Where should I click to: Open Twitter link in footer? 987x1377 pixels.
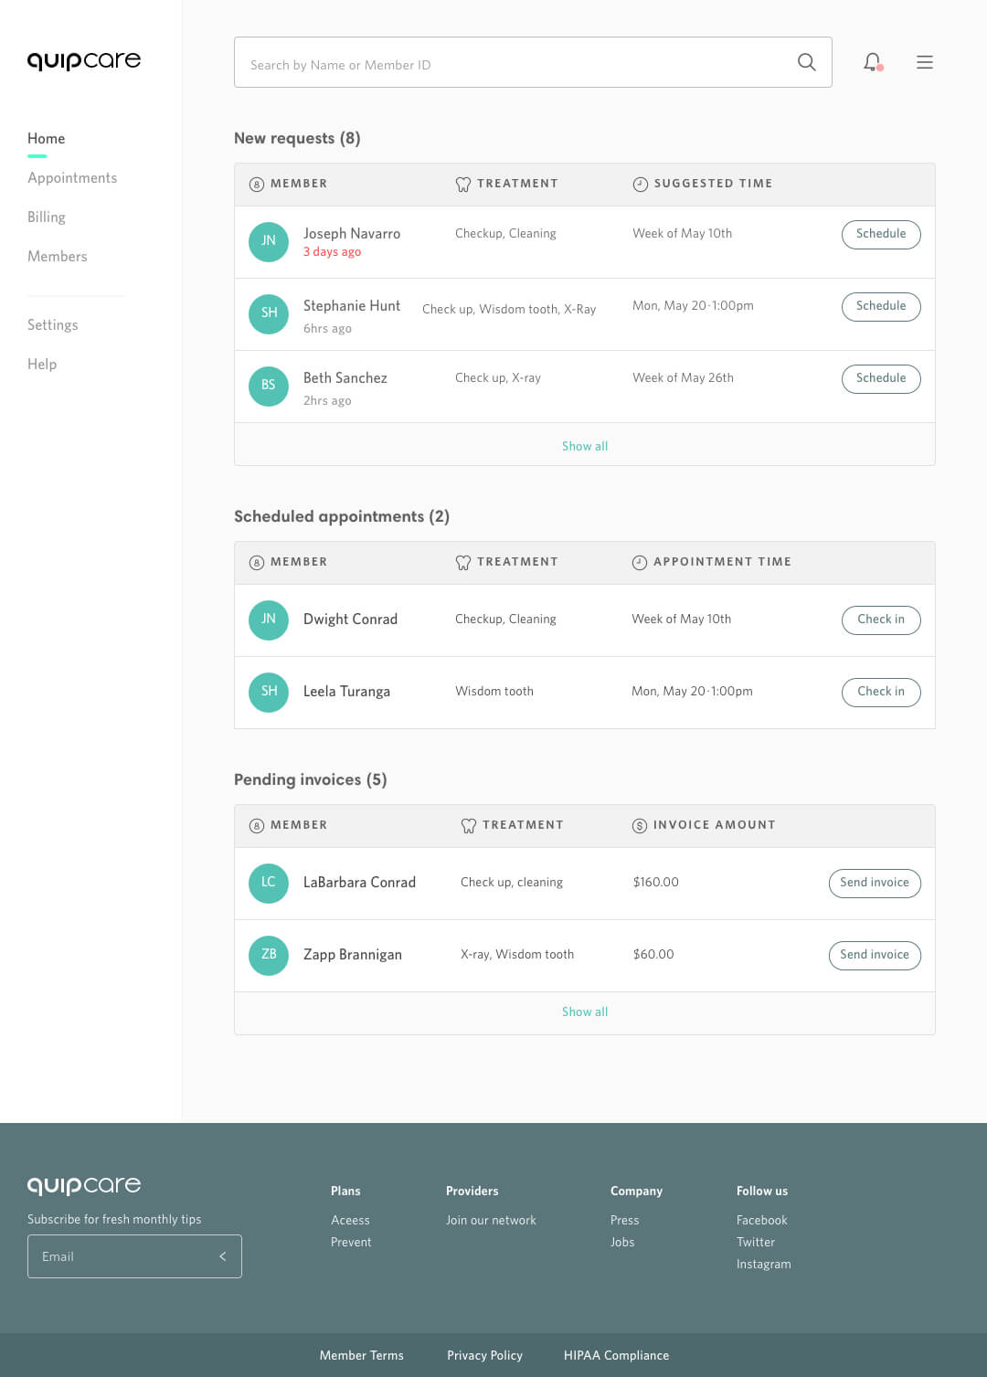pyautogui.click(x=756, y=1243)
